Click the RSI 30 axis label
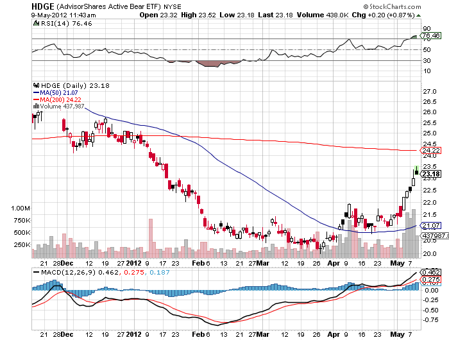Screen dimensions: 449x340 (427, 60)
